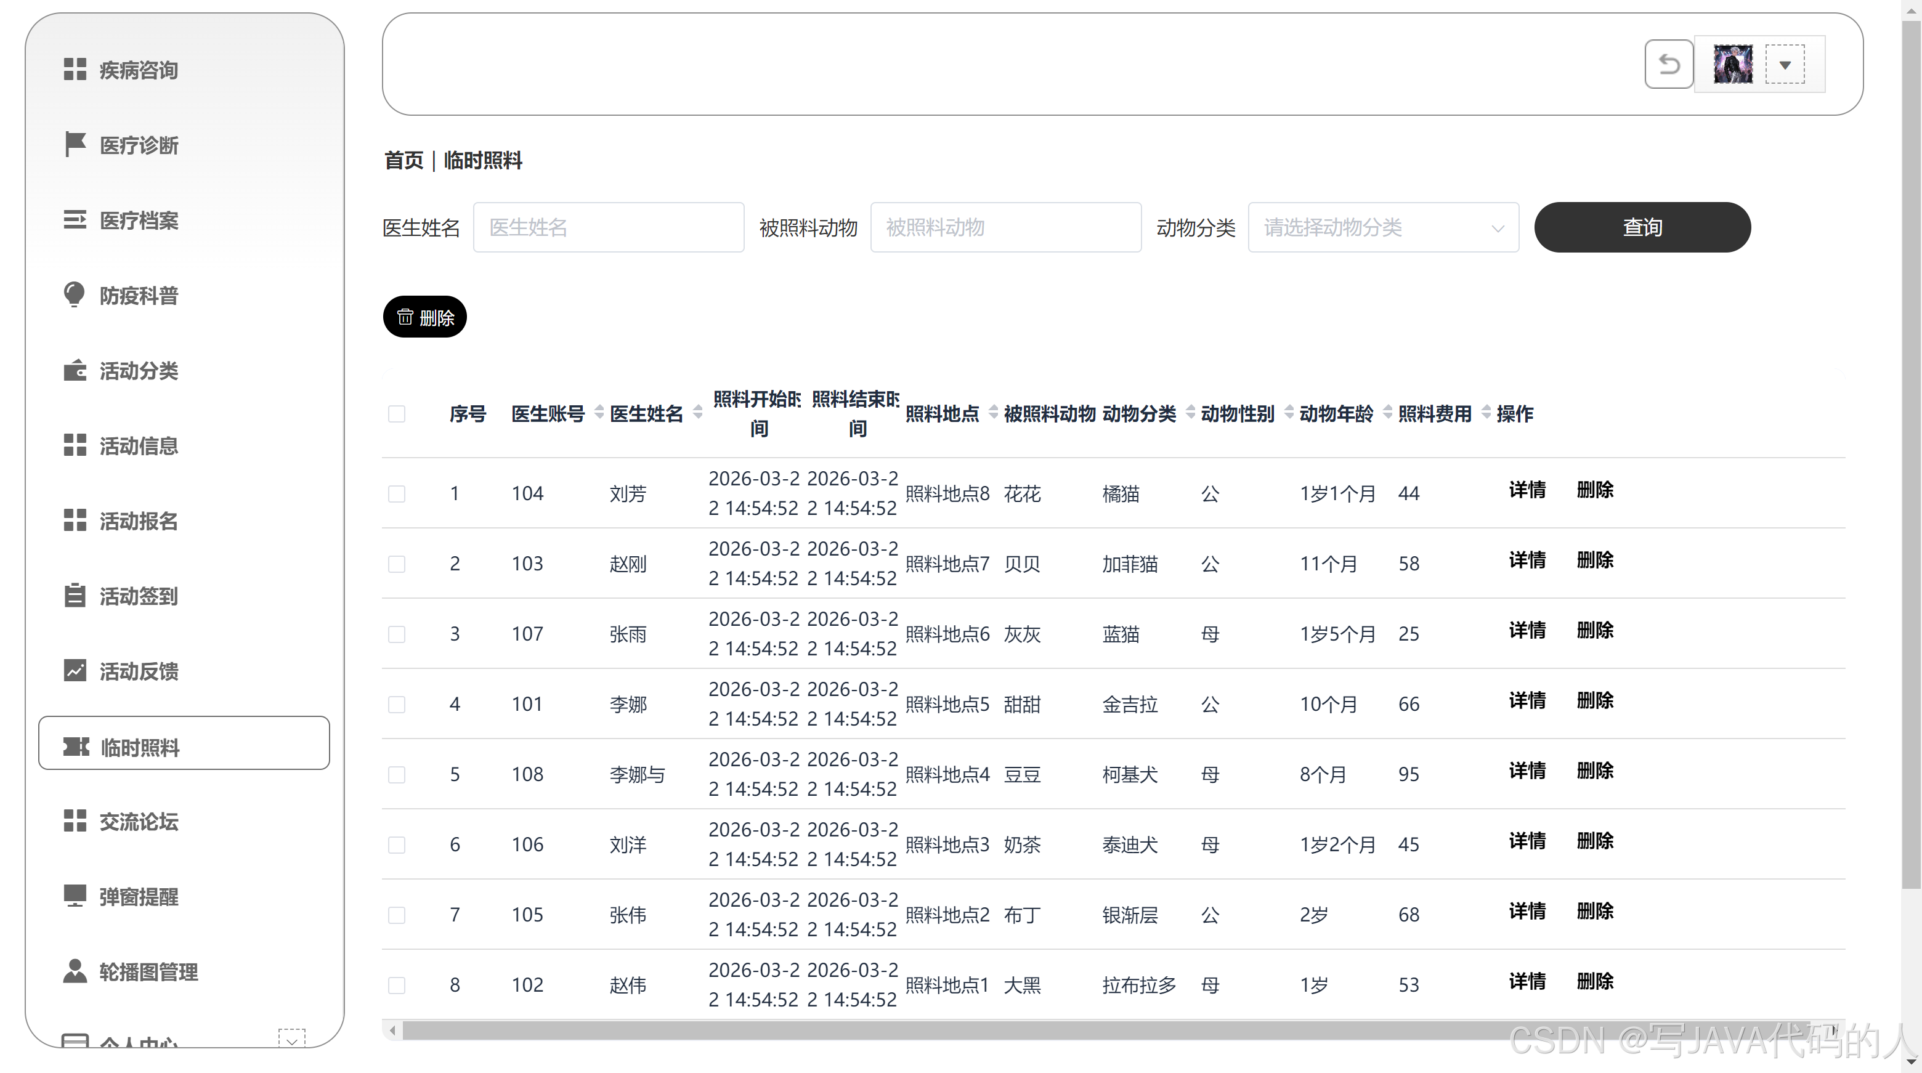The width and height of the screenshot is (1922, 1073).
Task: Click the 临时照料 ticket icon
Action: [75, 747]
